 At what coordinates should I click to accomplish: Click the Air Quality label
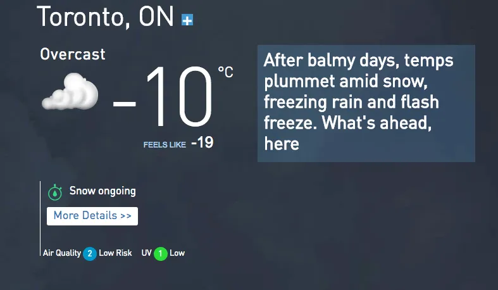coord(62,253)
